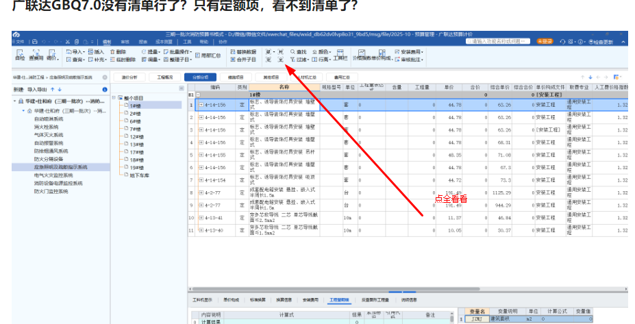Select 12#楼 in the building tree
The height and width of the screenshot is (324, 635).
(137, 137)
